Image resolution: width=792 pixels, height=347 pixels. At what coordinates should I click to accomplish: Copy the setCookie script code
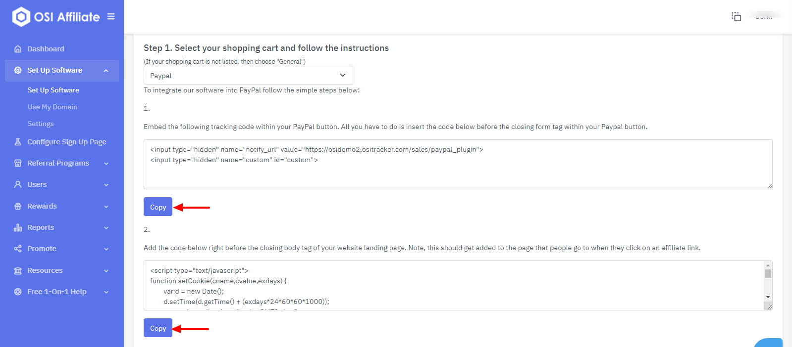158,328
